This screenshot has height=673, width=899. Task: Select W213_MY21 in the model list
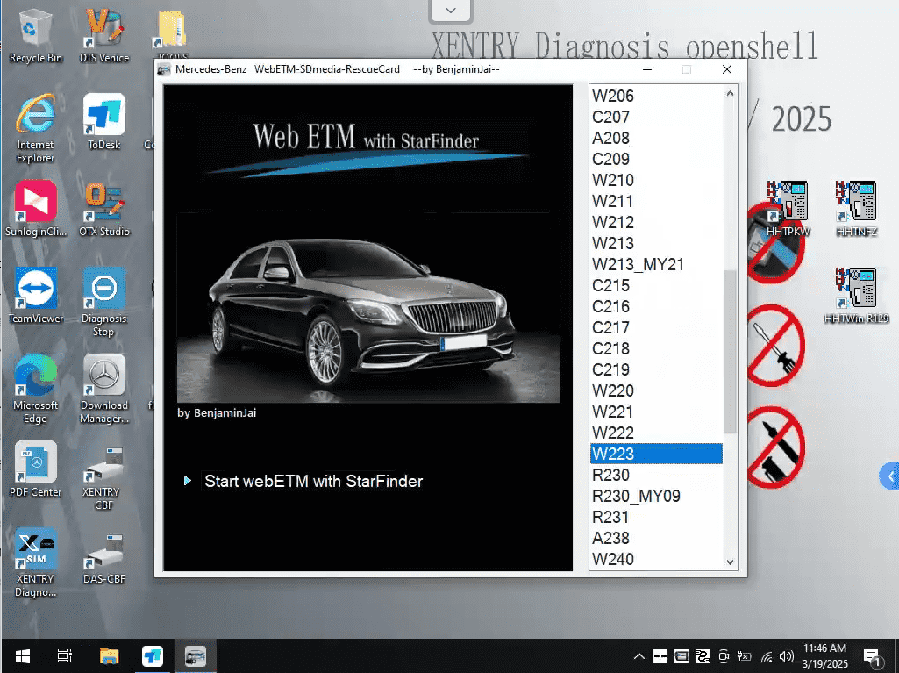(x=638, y=264)
